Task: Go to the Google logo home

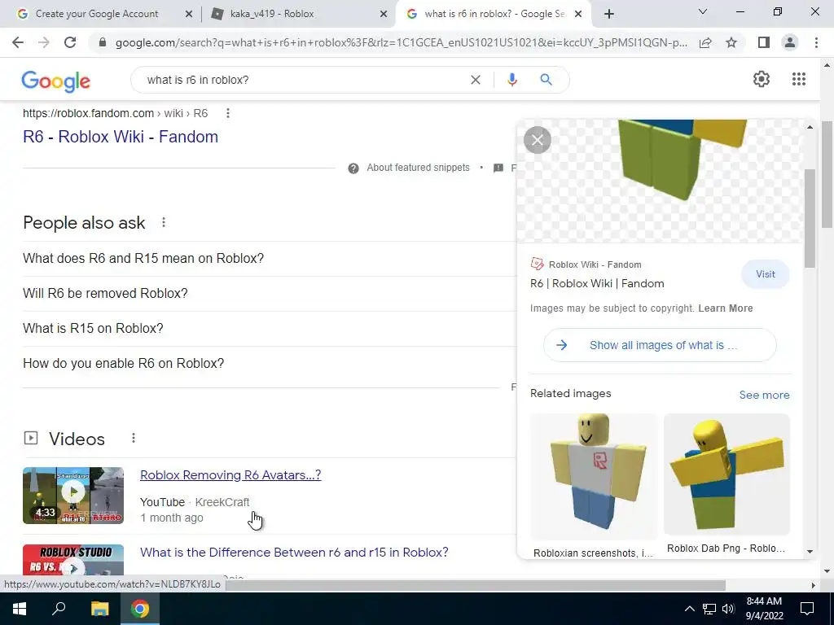Action: [56, 81]
